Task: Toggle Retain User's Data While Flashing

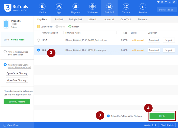Action: click(108, 116)
